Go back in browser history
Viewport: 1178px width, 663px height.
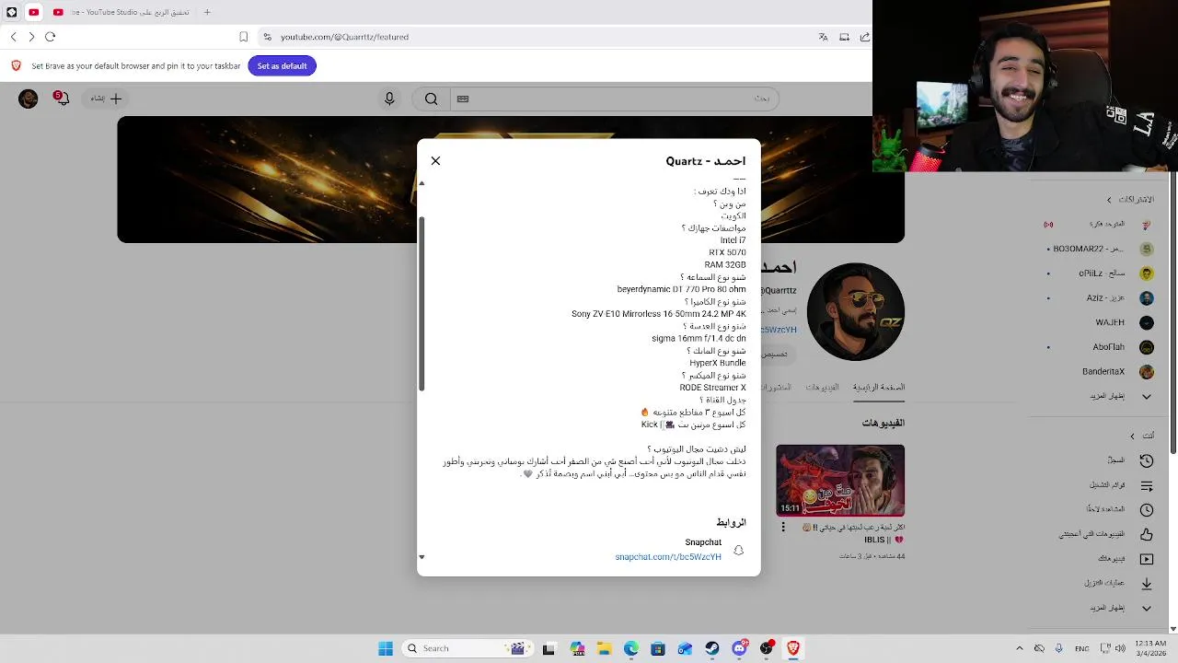(x=13, y=37)
